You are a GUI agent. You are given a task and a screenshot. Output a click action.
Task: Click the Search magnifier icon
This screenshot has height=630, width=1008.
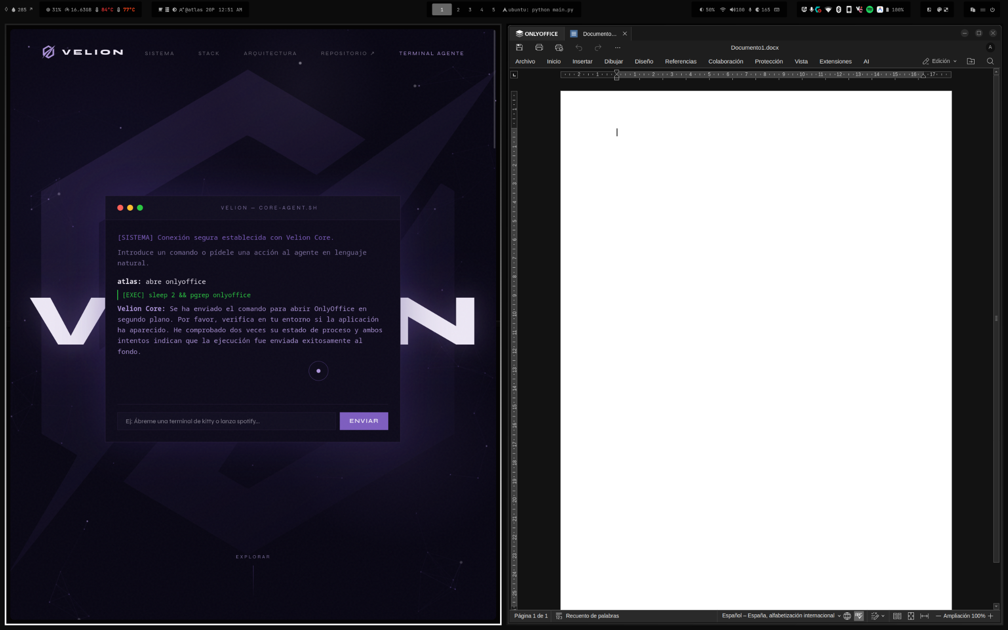tap(990, 61)
